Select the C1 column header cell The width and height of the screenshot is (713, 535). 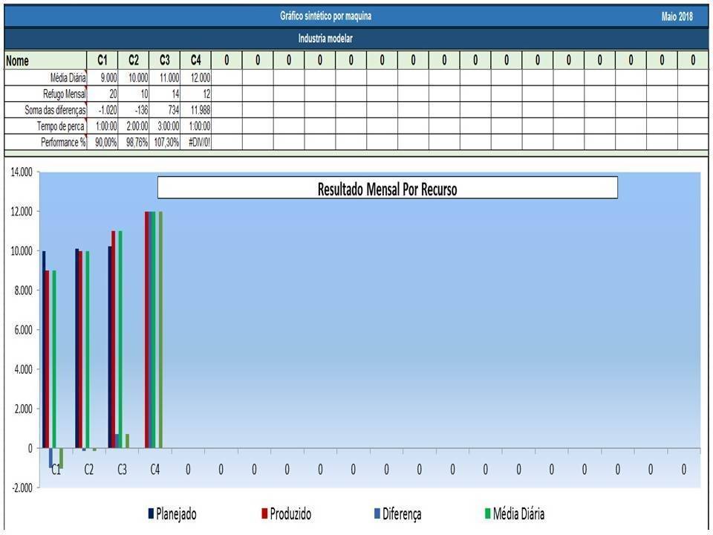(x=102, y=61)
